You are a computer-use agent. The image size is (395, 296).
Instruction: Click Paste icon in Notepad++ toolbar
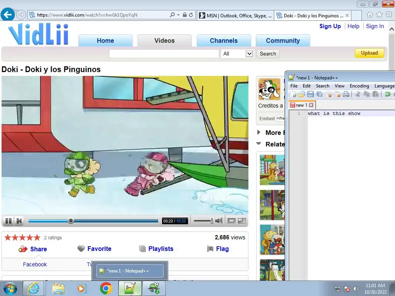(x=376, y=94)
